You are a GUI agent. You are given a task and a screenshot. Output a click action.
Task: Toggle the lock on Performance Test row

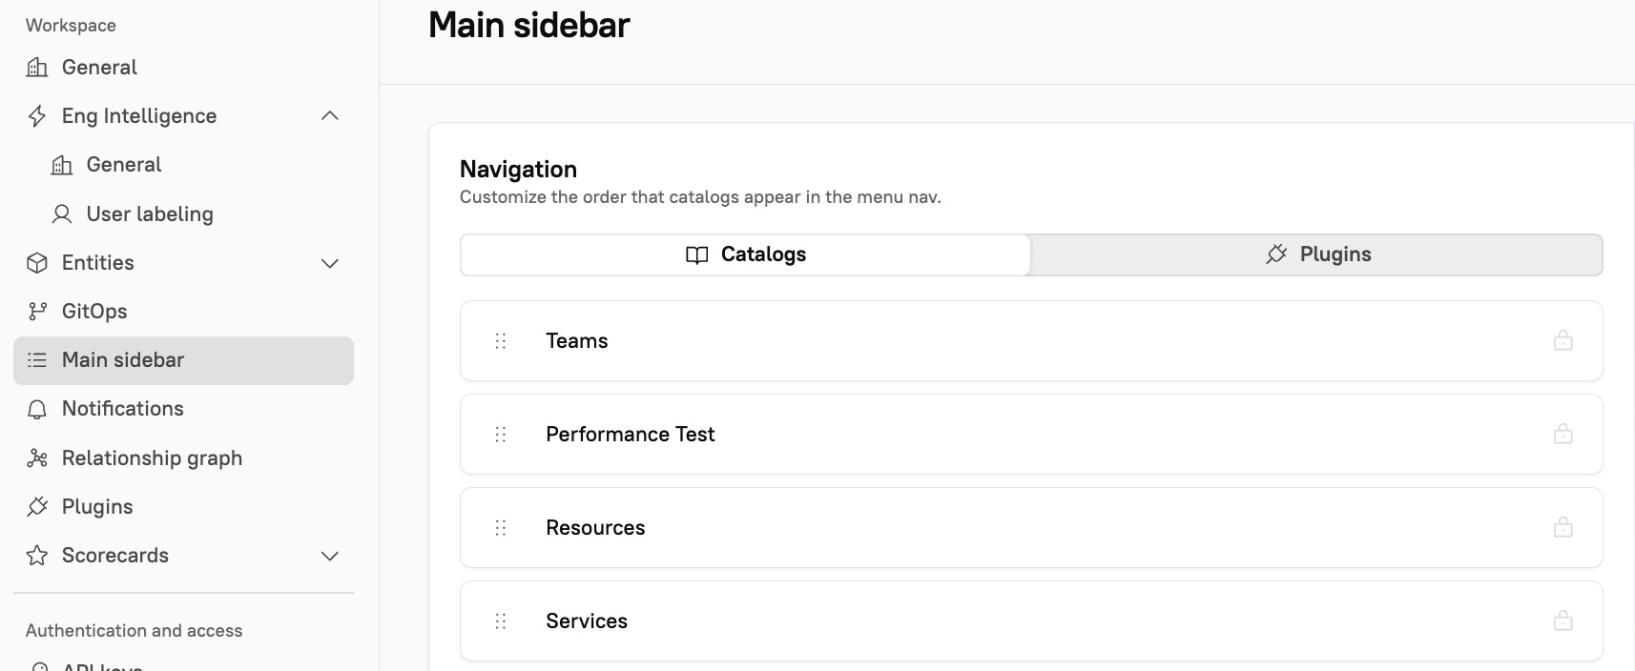click(1563, 434)
